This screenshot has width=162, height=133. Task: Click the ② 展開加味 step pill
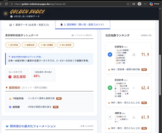29,45
